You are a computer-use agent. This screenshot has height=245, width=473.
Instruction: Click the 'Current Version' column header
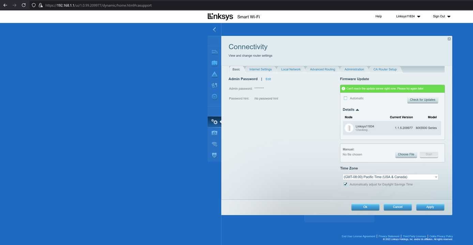point(401,117)
